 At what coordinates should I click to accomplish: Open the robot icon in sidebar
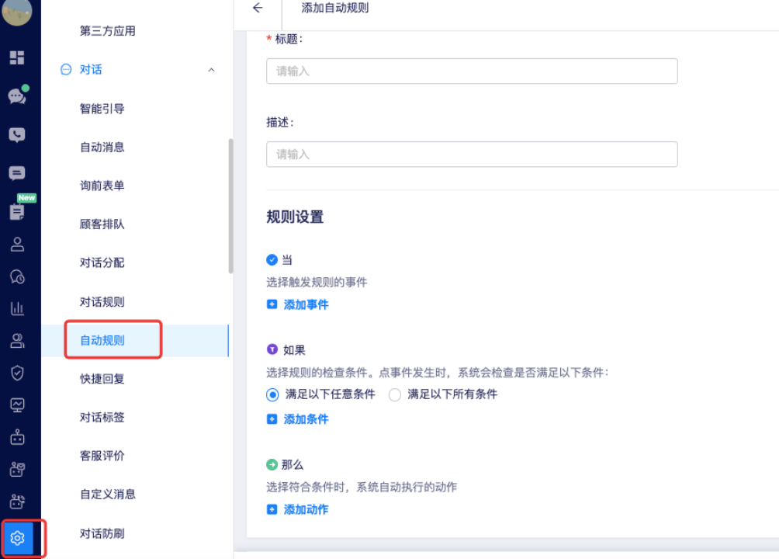point(17,437)
